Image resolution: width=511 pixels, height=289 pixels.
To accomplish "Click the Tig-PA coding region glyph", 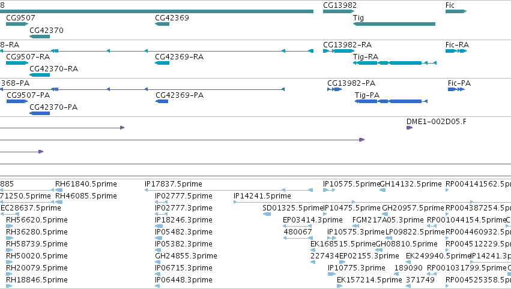I will pos(391,101).
